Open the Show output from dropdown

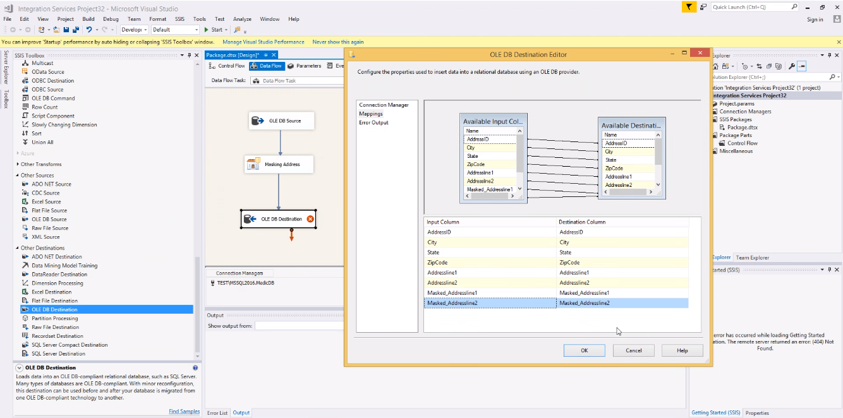299,326
